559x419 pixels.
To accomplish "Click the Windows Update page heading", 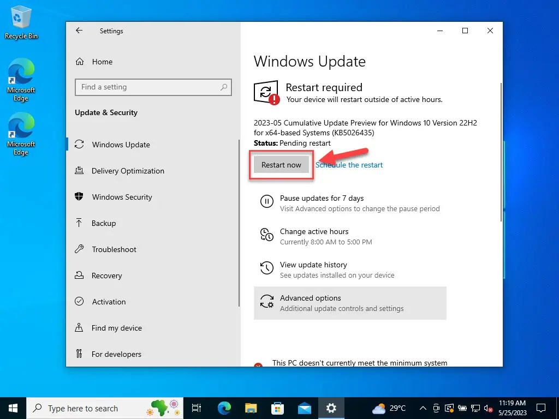I will (310, 61).
